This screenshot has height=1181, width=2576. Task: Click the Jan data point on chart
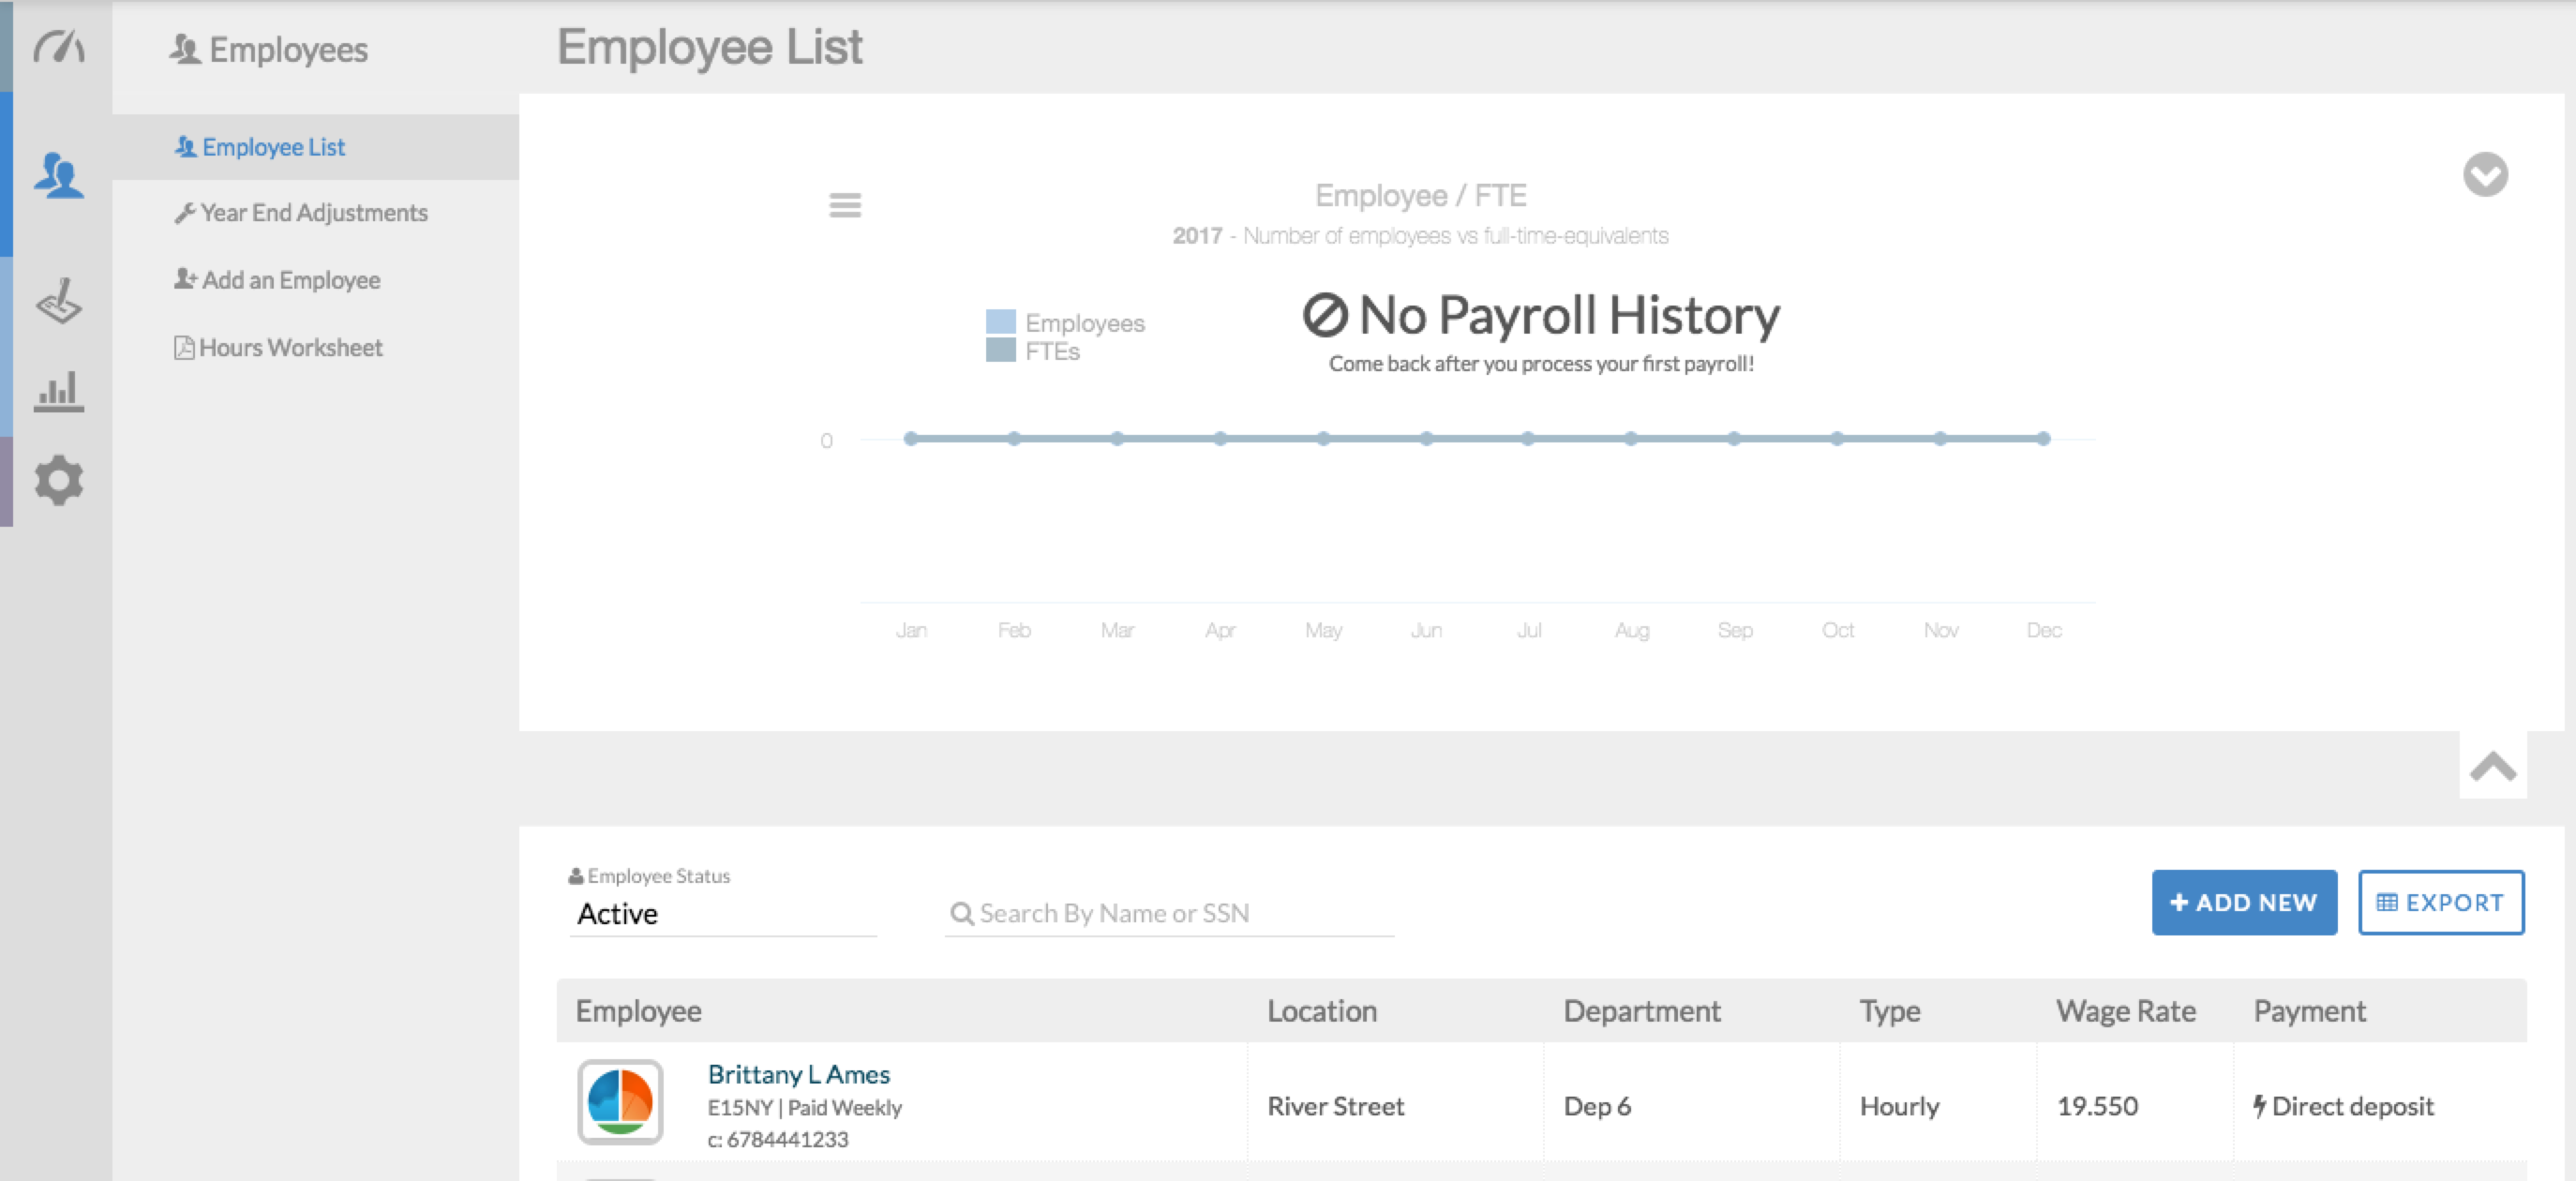[x=911, y=438]
